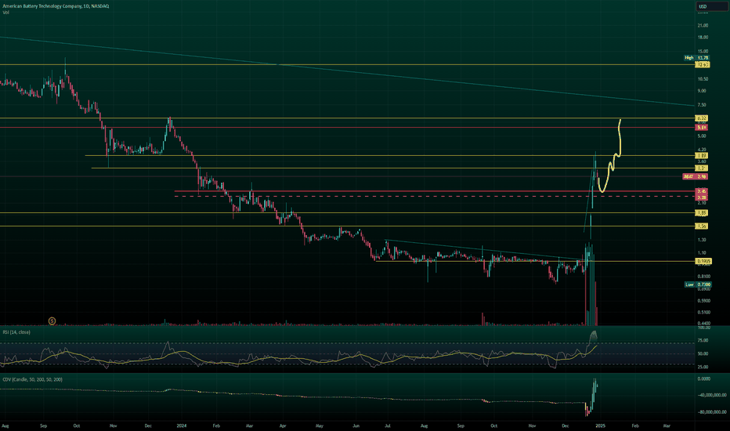Click the High 13.78 price tag
Viewport: 730px width, 431px height.
pos(696,57)
